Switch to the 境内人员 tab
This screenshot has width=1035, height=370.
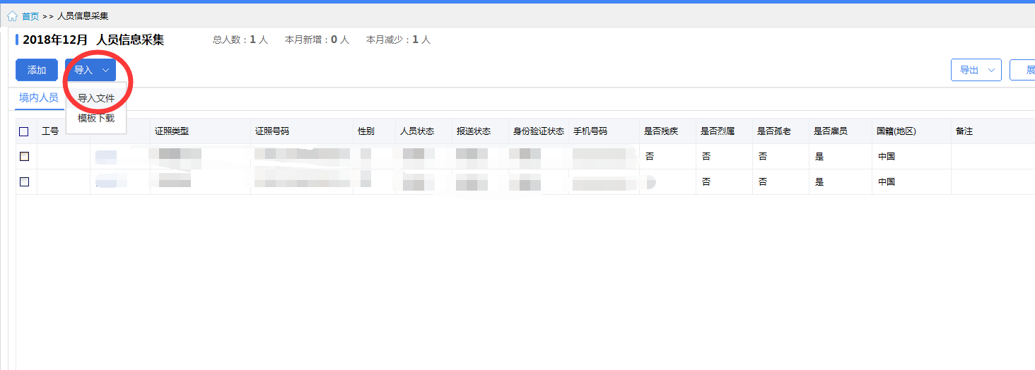point(39,97)
